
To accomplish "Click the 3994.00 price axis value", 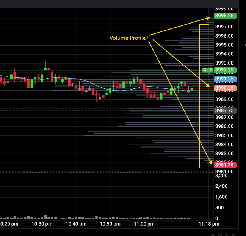I will [x=224, y=54].
